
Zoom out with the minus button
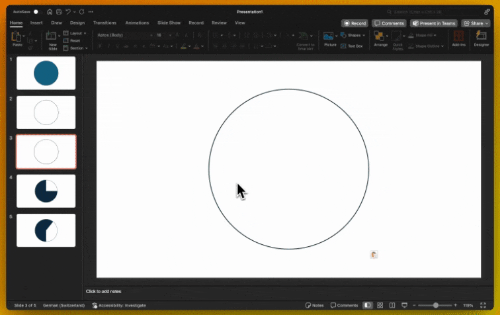pyautogui.click(x=414, y=306)
